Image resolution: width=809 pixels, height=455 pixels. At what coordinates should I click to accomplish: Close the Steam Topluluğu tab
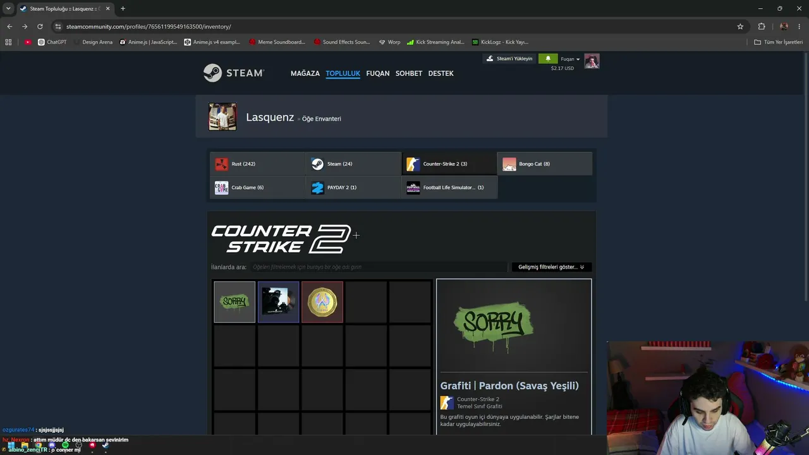[107, 9]
